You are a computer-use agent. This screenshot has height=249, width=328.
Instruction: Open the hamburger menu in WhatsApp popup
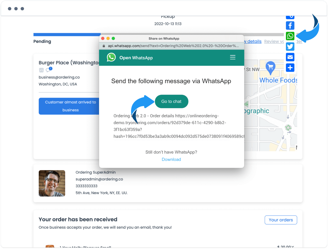(x=233, y=57)
